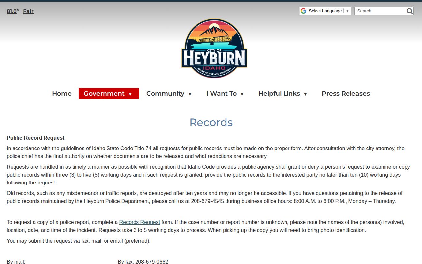Click the City of Heyburn logo
The image size is (422, 264).
[x=214, y=48]
